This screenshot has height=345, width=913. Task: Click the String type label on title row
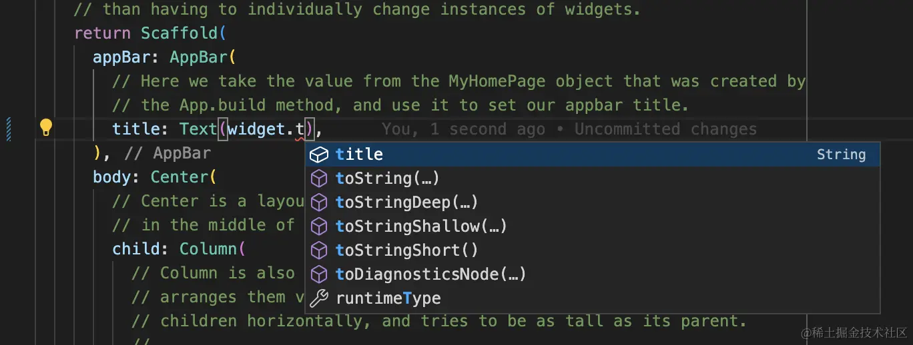[841, 155]
